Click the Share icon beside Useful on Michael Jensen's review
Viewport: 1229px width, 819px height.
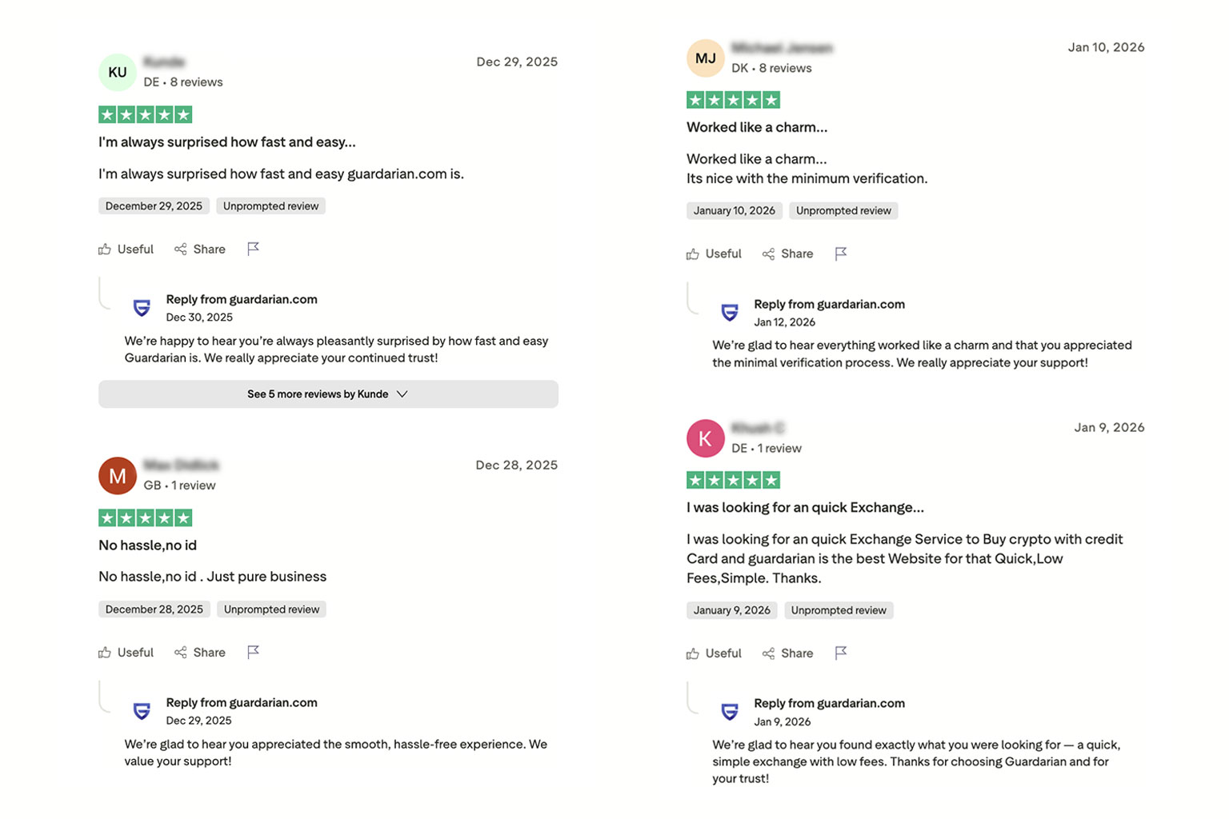[767, 254]
